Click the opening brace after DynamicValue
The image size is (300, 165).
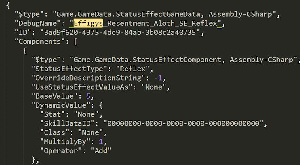[101, 105]
